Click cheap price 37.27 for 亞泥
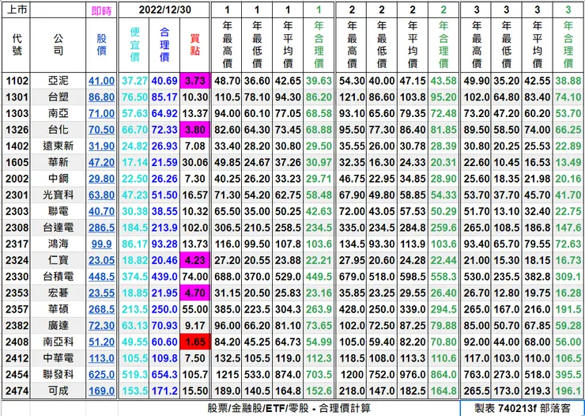The height and width of the screenshot is (416, 585). pyautogui.click(x=134, y=81)
